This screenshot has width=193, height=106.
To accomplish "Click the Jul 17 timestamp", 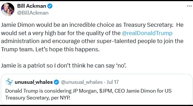I will 113,82.
